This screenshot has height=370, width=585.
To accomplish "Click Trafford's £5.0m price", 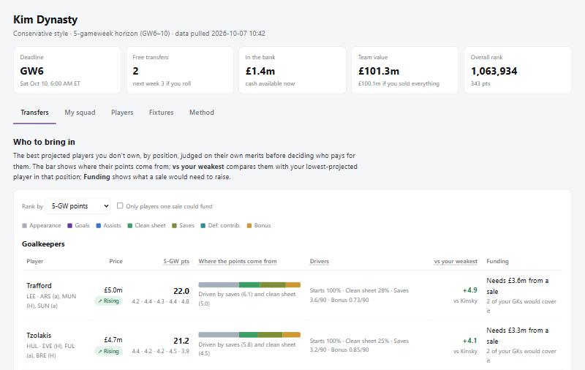I will tap(113, 290).
